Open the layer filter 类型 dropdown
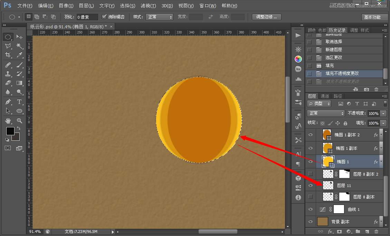 [x=319, y=104]
